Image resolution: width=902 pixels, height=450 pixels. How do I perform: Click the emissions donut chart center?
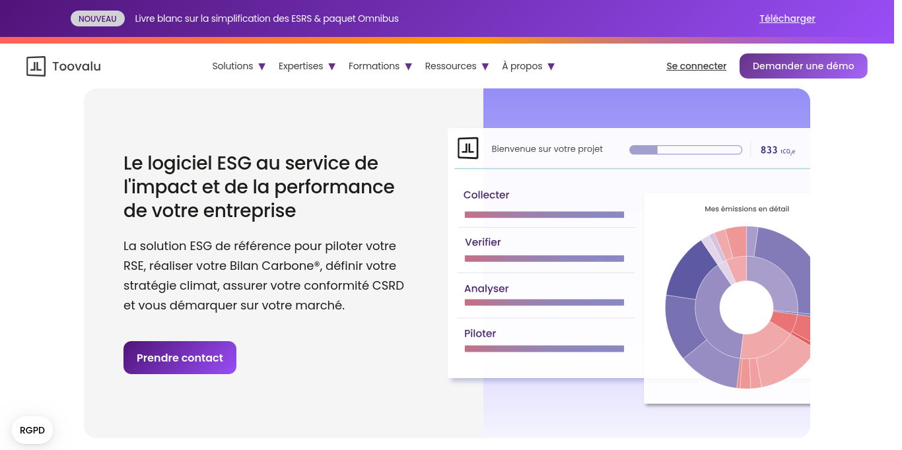pos(746,307)
